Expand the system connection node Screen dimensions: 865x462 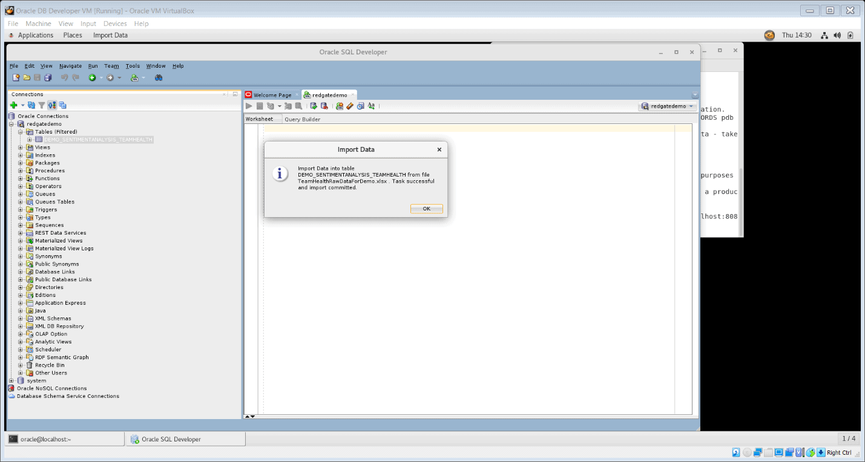pyautogui.click(x=12, y=381)
